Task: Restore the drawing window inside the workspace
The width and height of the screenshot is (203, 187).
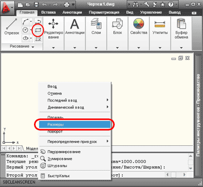Action: [181, 58]
